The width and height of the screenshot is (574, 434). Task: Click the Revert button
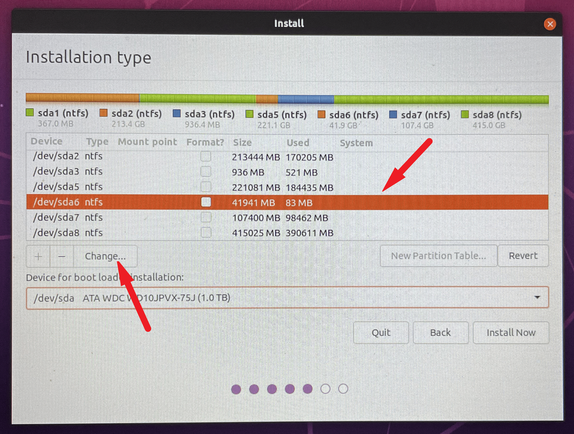[523, 256]
